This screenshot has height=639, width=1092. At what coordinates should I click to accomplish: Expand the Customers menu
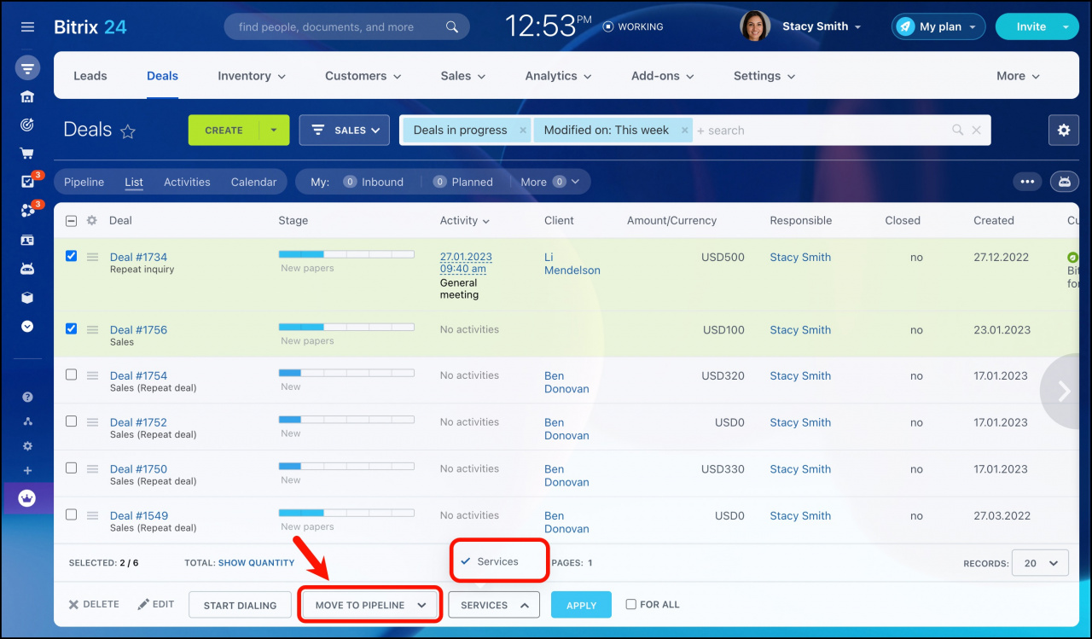click(363, 76)
